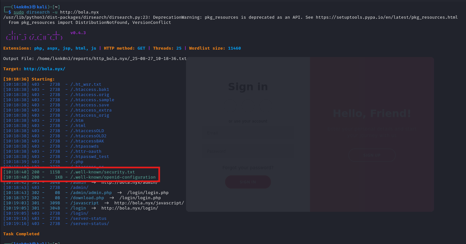The image size is (466, 244).
Task: Open the http://bola.nyx/javascript/ redirect URL
Action: (x=149, y=203)
